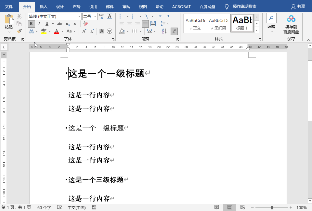Open the 设计 ribbon tab
The width and height of the screenshot is (312, 211).
click(x=60, y=6)
